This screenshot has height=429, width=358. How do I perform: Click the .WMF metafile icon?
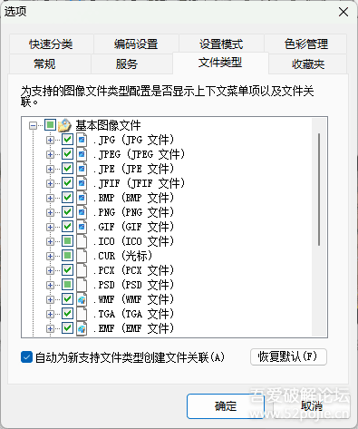click(x=82, y=299)
